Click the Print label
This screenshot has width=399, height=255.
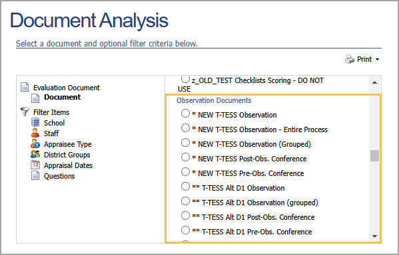coord(364,59)
